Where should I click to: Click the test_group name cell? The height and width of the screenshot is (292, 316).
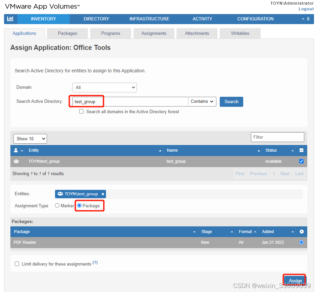(176, 161)
